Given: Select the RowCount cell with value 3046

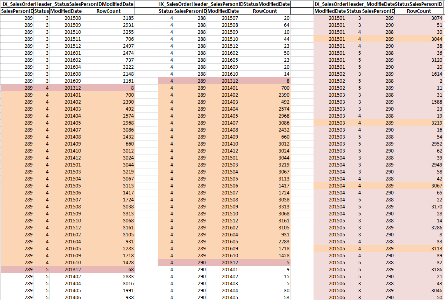Looking at the screenshot, I should (x=419, y=290).
